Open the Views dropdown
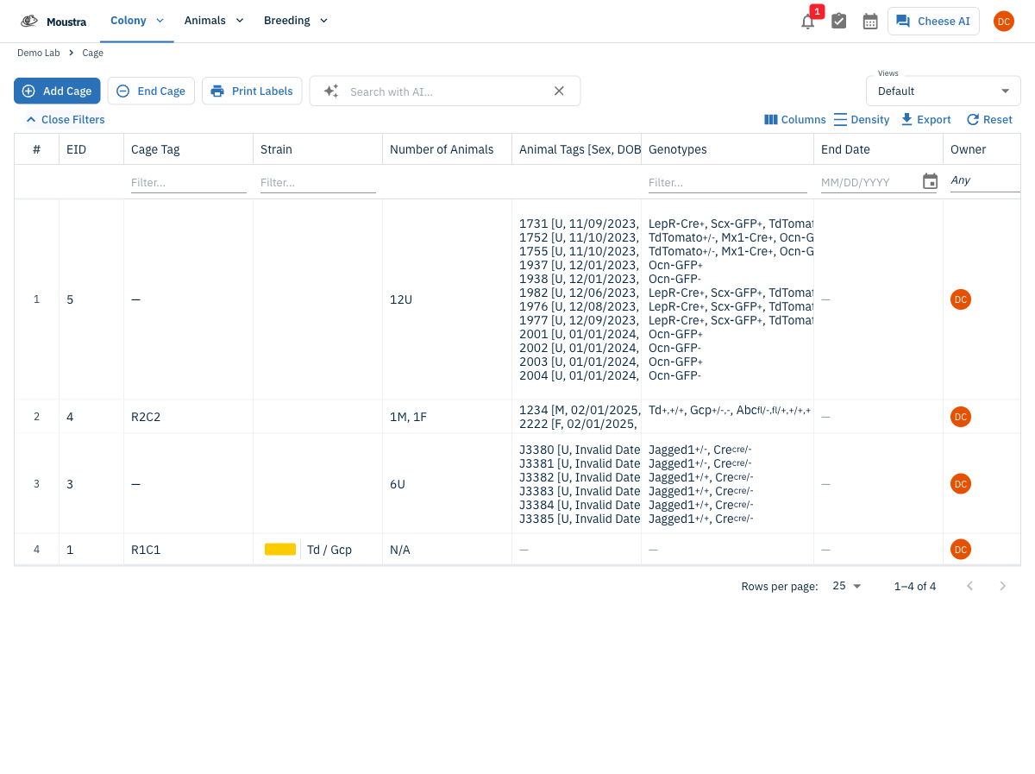This screenshot has width=1035, height=774. 944,91
